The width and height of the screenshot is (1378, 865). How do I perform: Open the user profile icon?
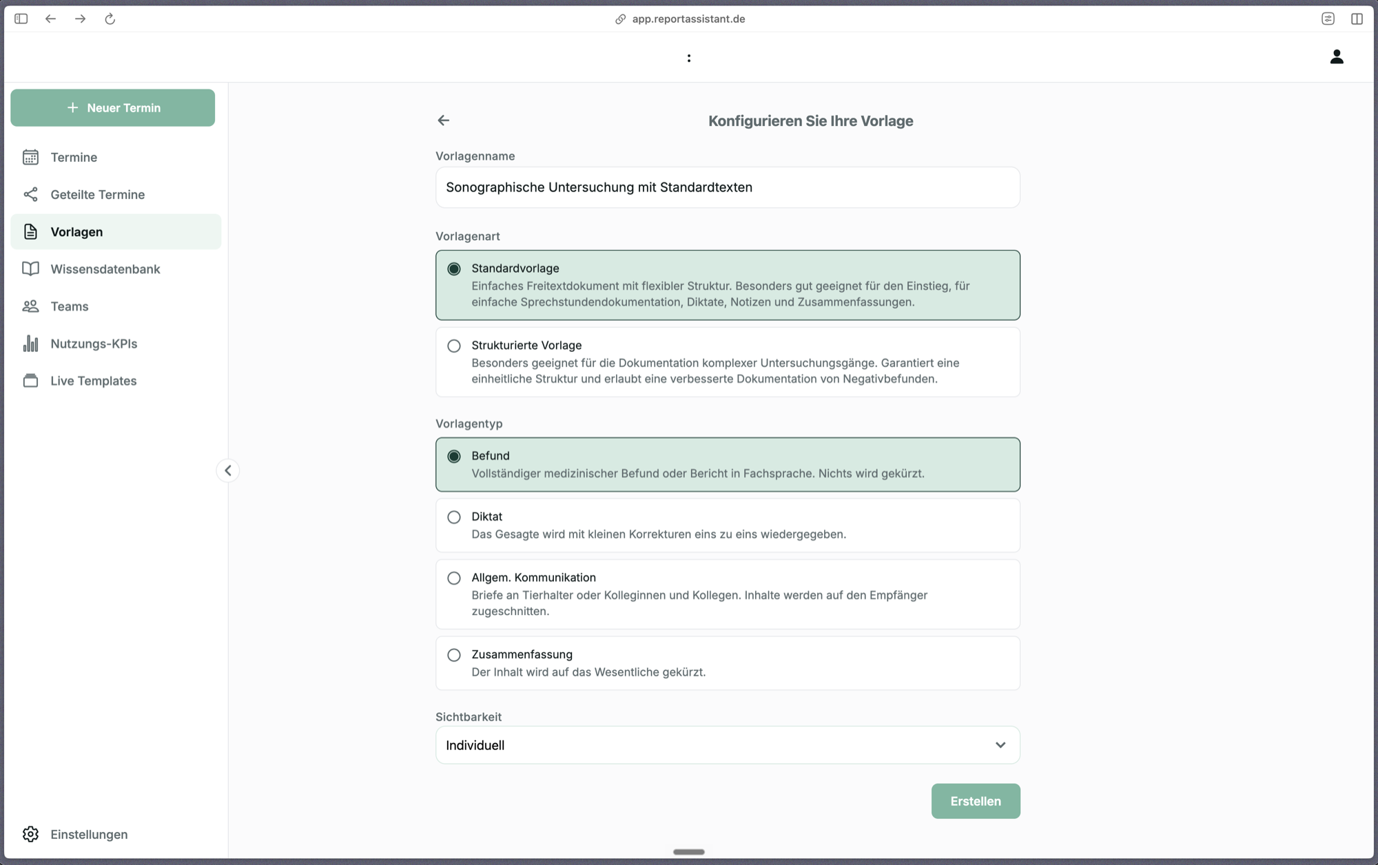(1336, 56)
